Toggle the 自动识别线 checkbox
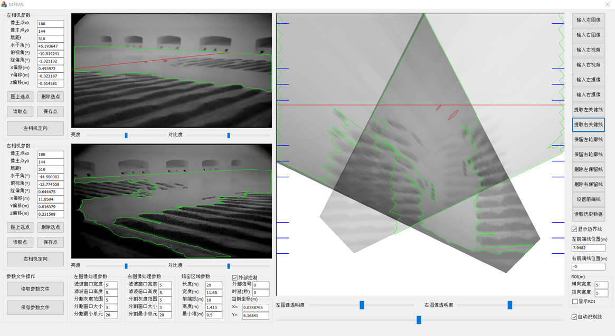Viewport: 615px width, 336px height. point(574,317)
